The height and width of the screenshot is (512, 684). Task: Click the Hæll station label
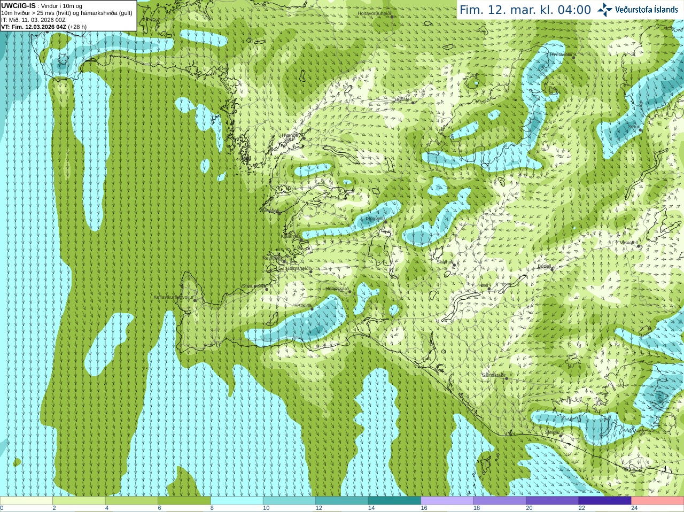[x=483, y=285]
